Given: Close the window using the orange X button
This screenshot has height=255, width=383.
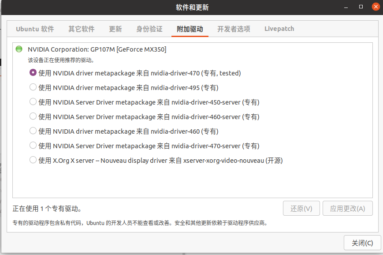Looking at the screenshot, I should (x=376, y=7).
